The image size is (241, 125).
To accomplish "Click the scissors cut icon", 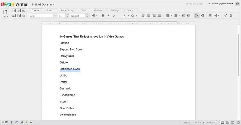I will (13, 16).
